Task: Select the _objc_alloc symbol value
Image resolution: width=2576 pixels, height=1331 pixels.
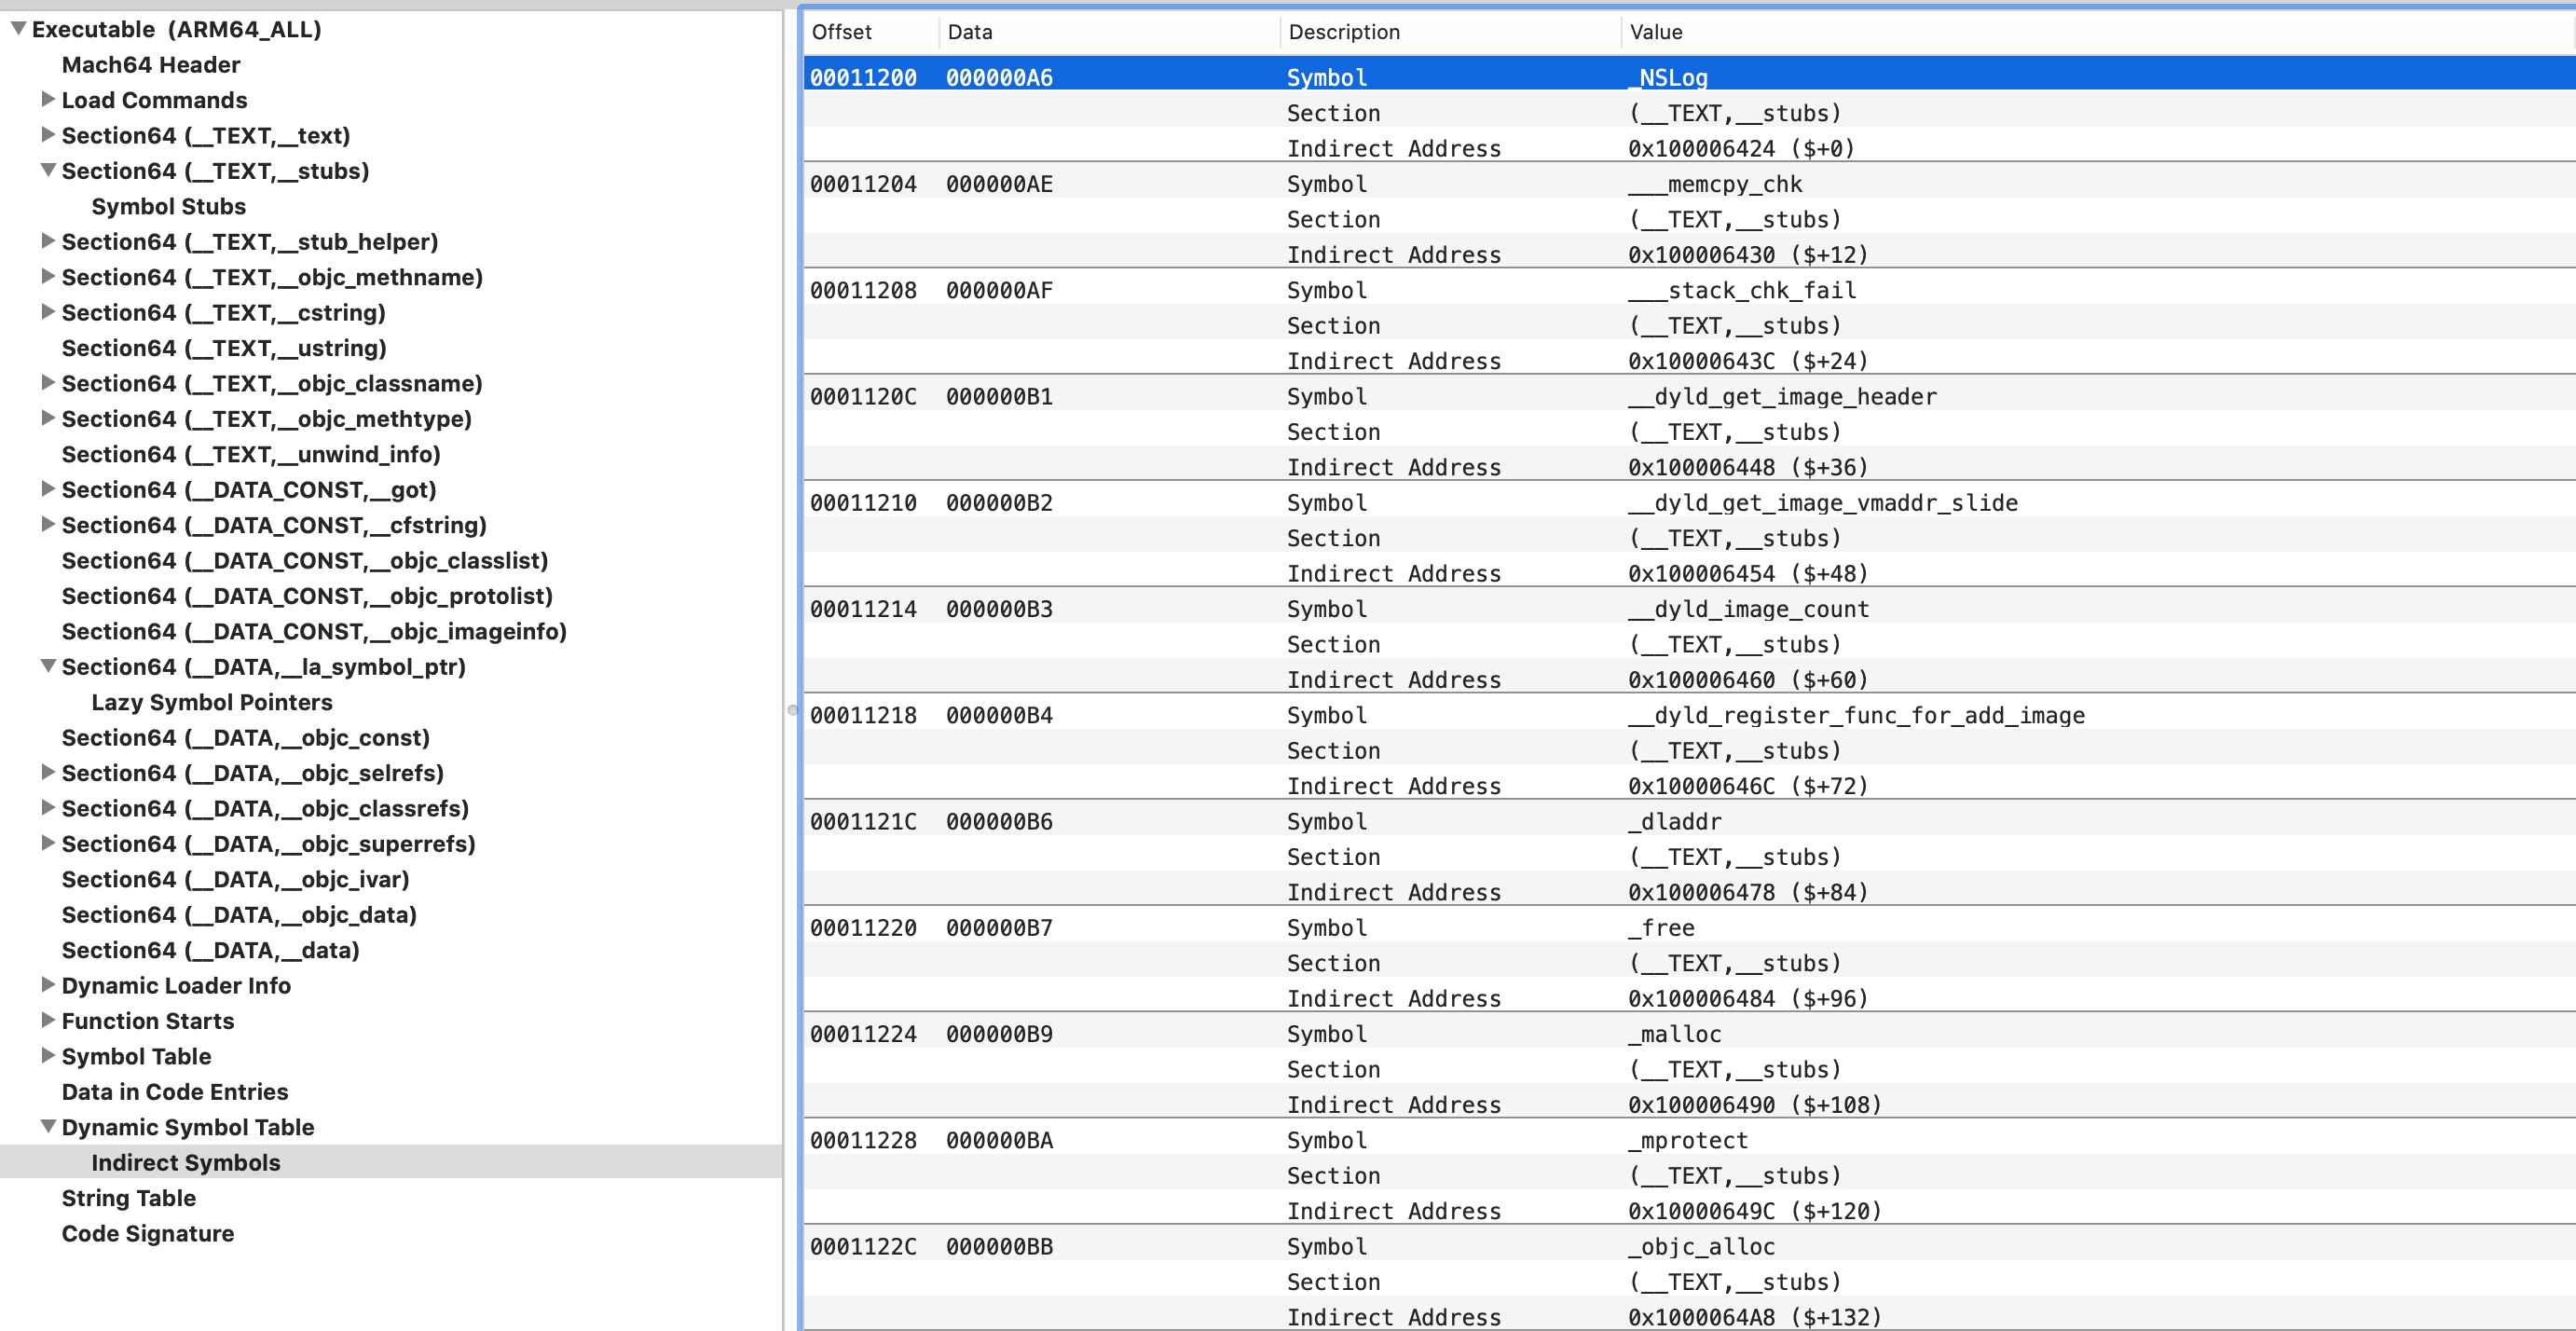Action: pos(1702,1247)
